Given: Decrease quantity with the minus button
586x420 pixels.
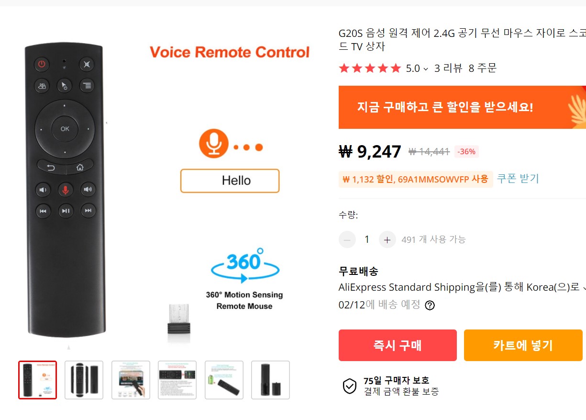Looking at the screenshot, I should coord(347,239).
